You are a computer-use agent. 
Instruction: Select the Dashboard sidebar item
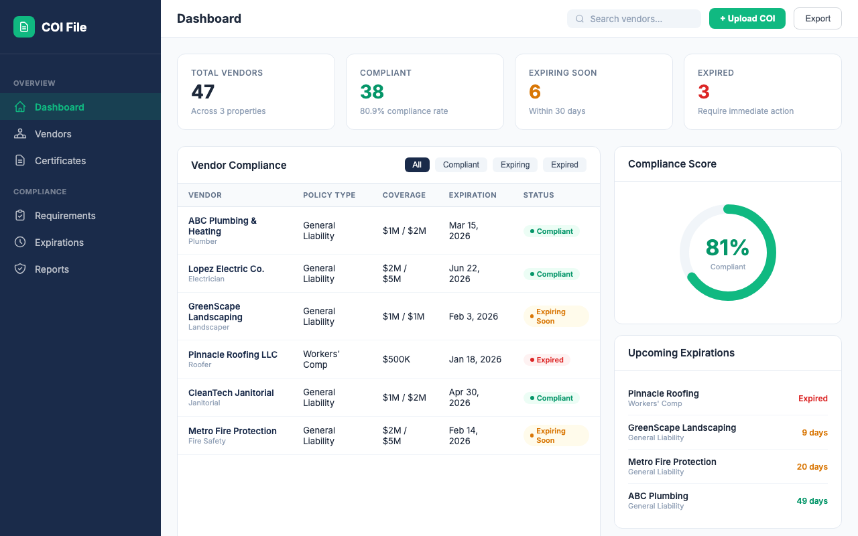80,107
